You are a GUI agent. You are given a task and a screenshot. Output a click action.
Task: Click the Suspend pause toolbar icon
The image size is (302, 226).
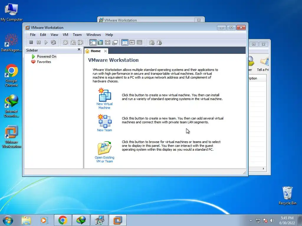(39, 42)
